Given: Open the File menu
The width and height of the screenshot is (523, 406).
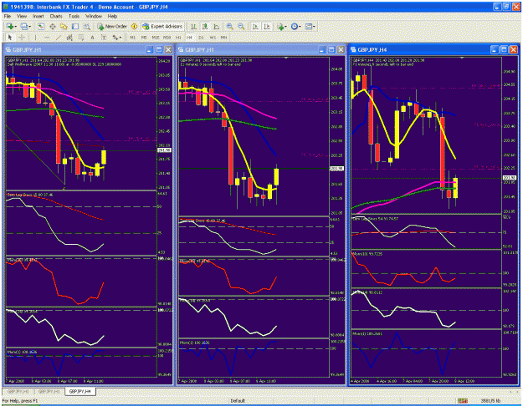Looking at the screenshot, I should click(8, 16).
